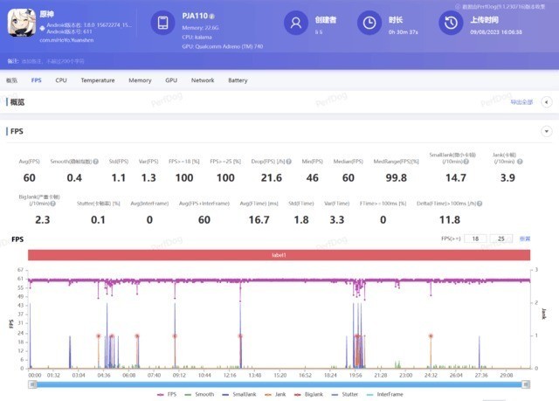Image resolution: width=559 pixels, height=401 pixels.
Task: Click the Genshin Impact app icon
Action: (x=18, y=24)
